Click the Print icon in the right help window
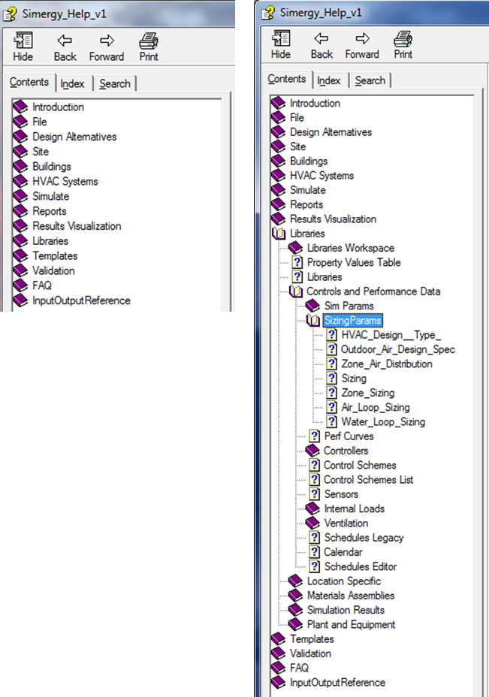This screenshot has height=697, width=489. click(403, 39)
